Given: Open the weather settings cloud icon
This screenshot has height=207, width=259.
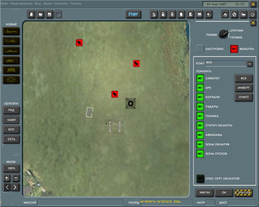Looking at the screenshot, I should 243,14.
